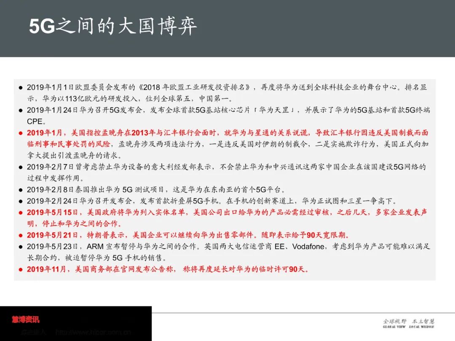Image resolution: width=455 pixels, height=341 pixels.
Task: Click the 全球视野 本土智慧 slogan
Action: 409,323
